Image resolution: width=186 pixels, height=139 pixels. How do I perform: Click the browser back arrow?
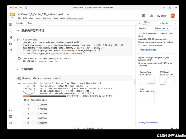coord(21,7)
